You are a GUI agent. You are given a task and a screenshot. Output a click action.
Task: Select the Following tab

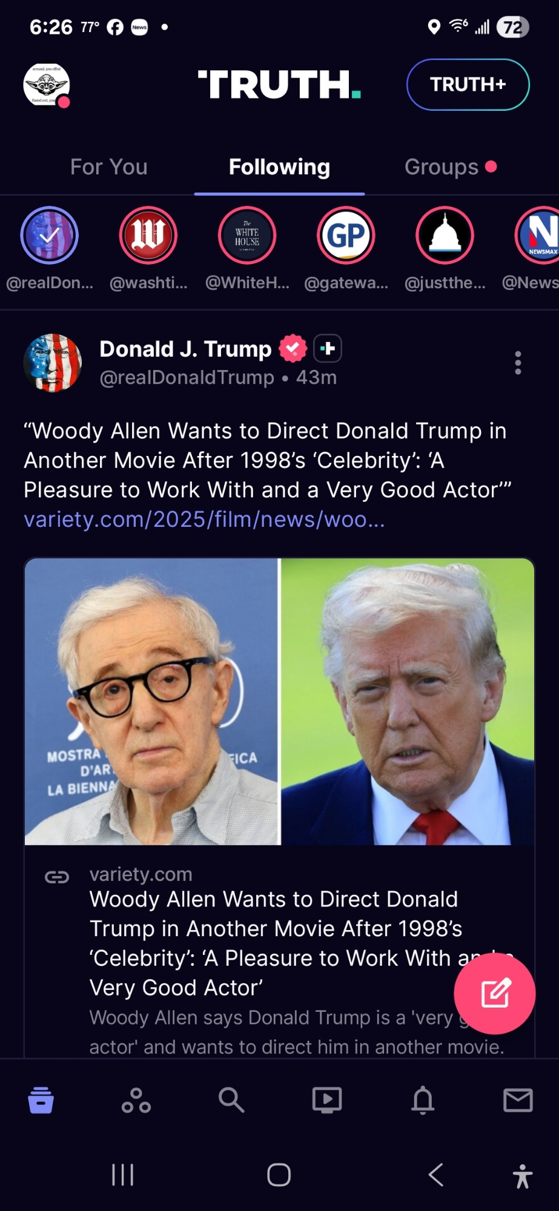point(279,167)
